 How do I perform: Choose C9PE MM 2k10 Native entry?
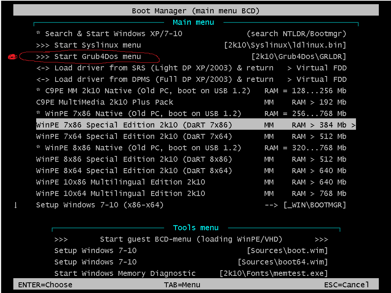pos(143,91)
